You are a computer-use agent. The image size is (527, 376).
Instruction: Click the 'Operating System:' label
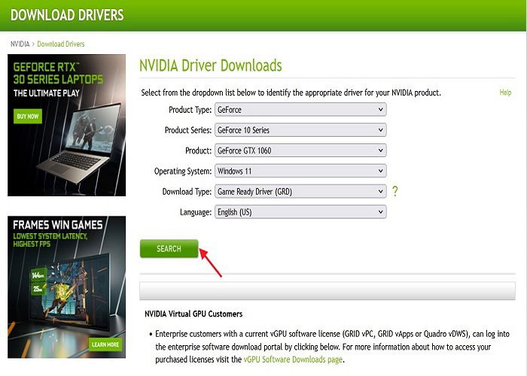[183, 171]
